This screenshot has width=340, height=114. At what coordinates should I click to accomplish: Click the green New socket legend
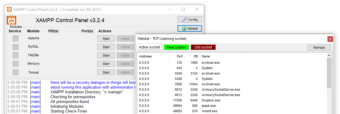176,47
